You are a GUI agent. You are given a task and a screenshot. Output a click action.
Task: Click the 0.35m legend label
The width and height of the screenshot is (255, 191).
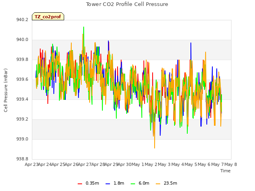pos(92,183)
